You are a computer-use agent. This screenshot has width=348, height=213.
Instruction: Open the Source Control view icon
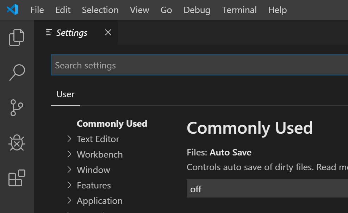(x=17, y=108)
